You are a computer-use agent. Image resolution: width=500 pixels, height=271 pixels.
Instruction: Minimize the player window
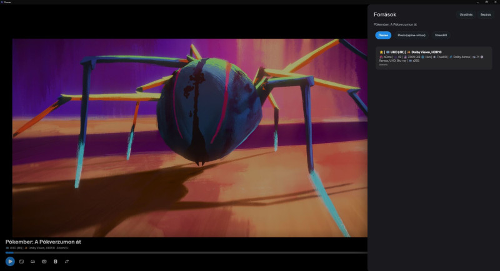477,2
